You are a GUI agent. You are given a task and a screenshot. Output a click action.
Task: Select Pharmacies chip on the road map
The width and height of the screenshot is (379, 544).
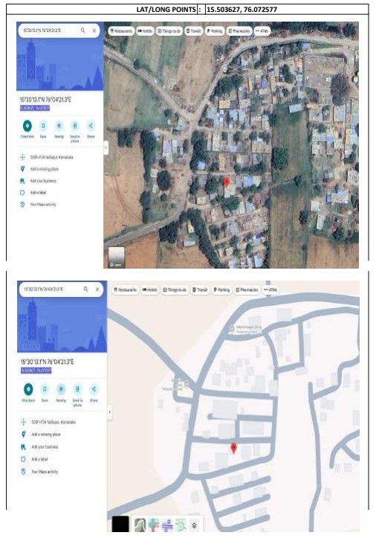tap(247, 289)
